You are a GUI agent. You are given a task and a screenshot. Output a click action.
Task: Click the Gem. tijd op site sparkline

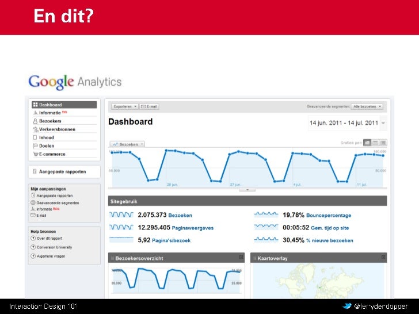point(266,227)
